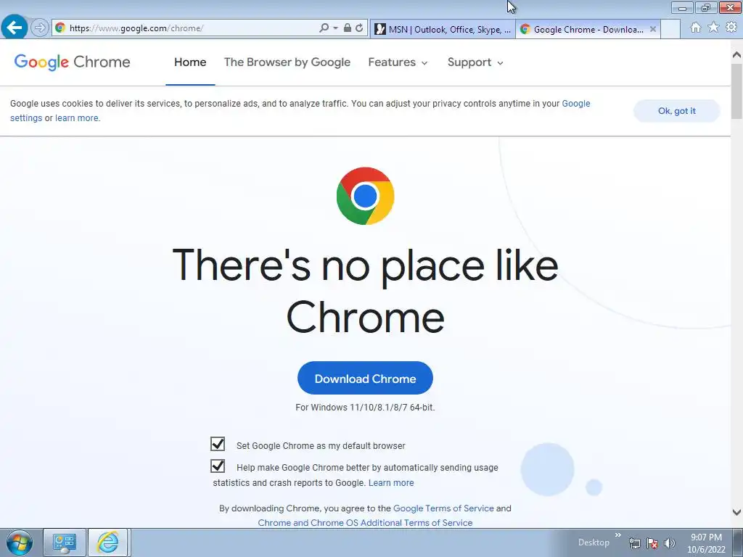This screenshot has width=743, height=557.
Task: Open the address bar autocomplete dropdown arrow
Action: point(335,28)
